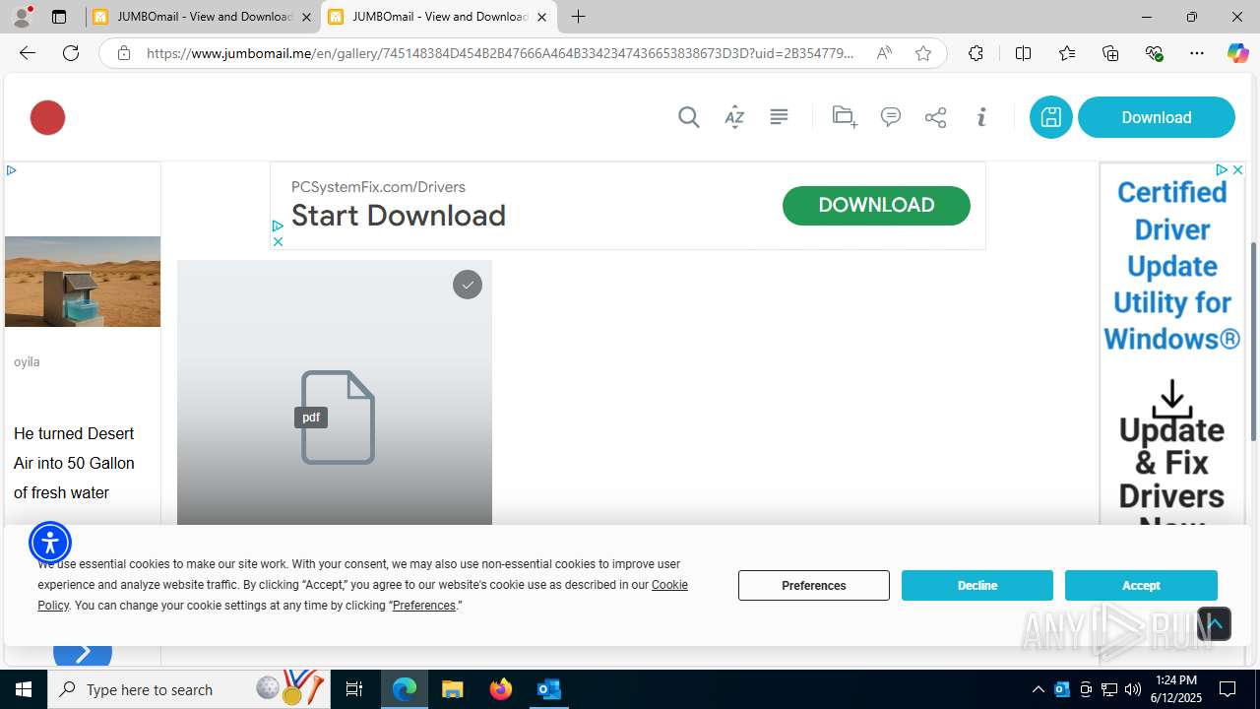Screen dimensions: 1260x709
Task: Open File Explorer from taskbar
Action: pos(453,689)
